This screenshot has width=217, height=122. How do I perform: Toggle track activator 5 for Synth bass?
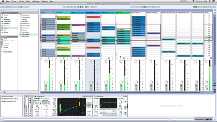click(106, 86)
